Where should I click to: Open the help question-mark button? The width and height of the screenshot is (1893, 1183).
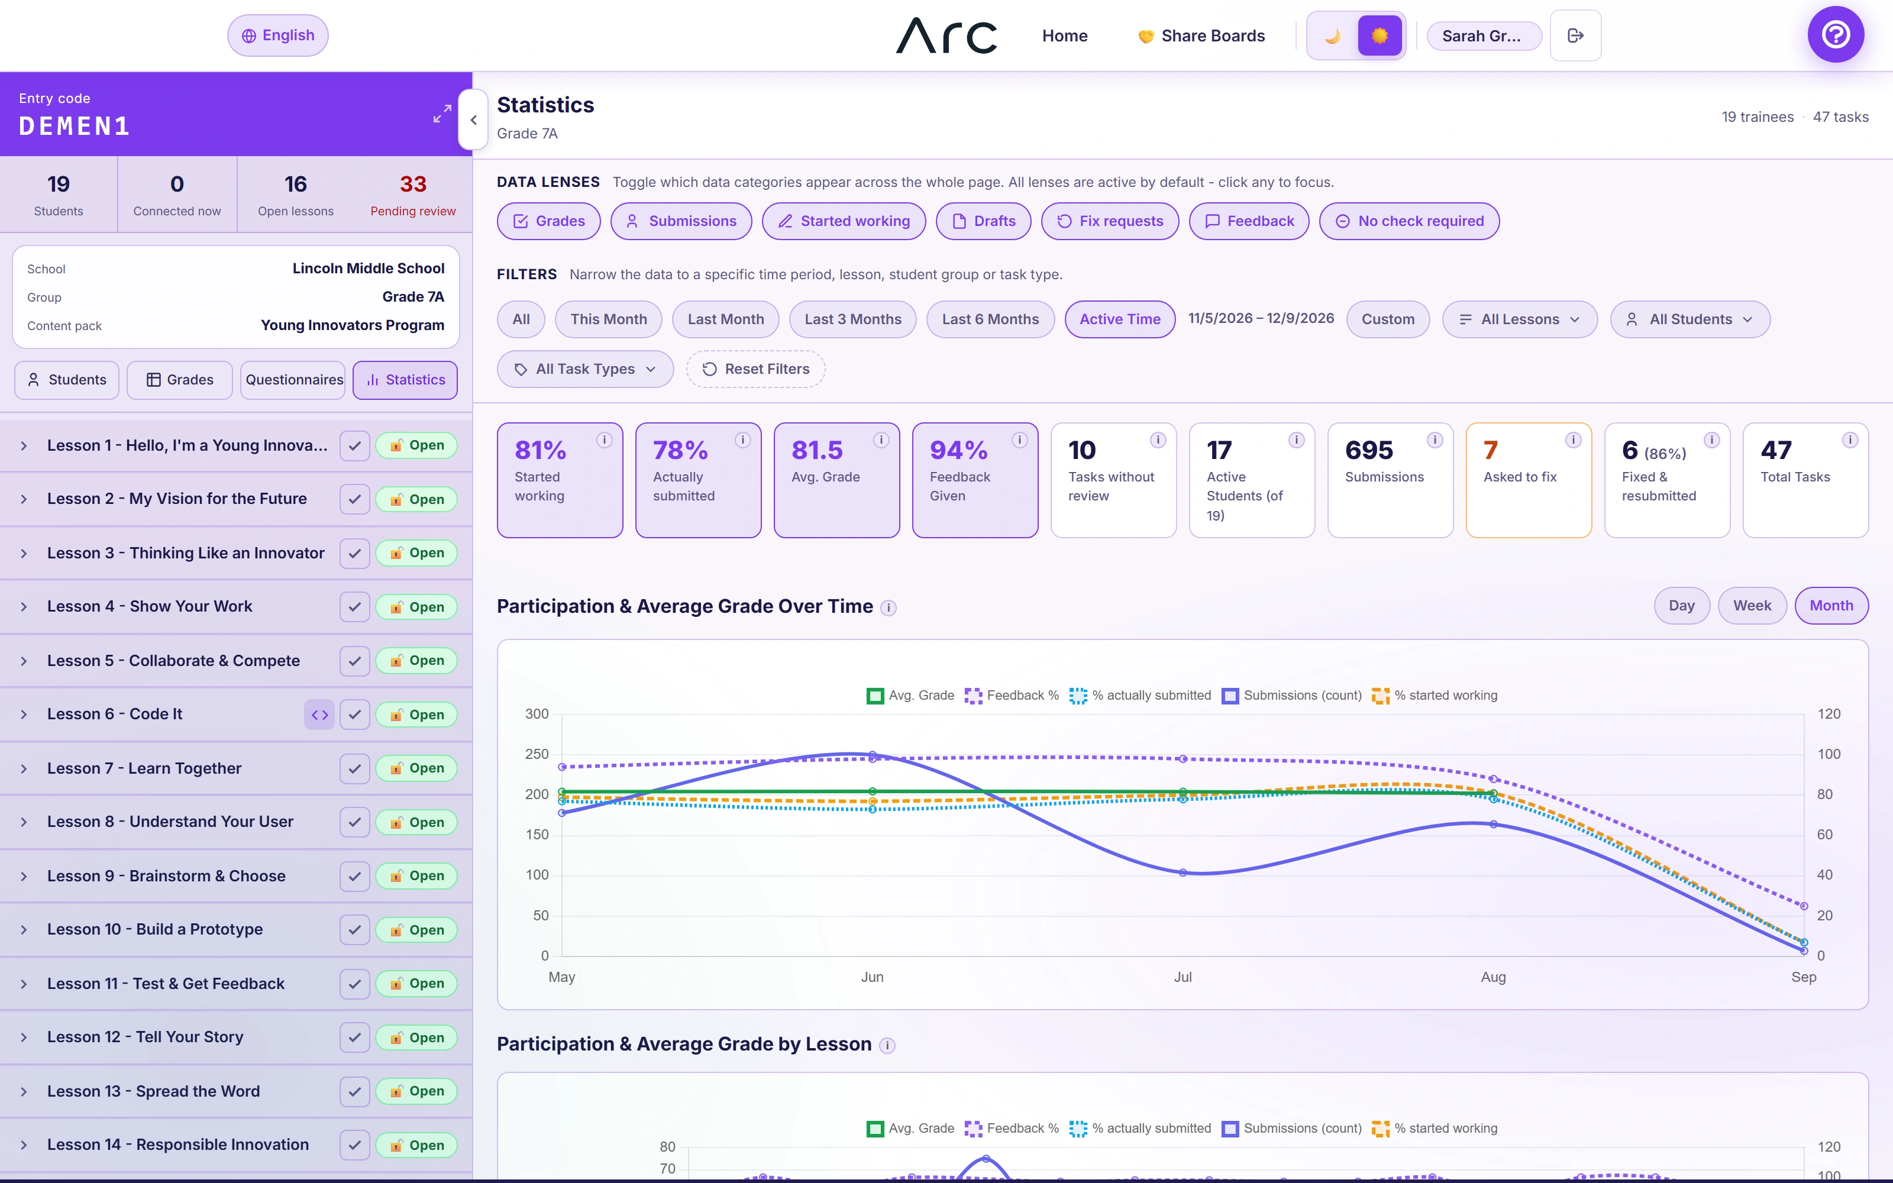click(x=1835, y=34)
